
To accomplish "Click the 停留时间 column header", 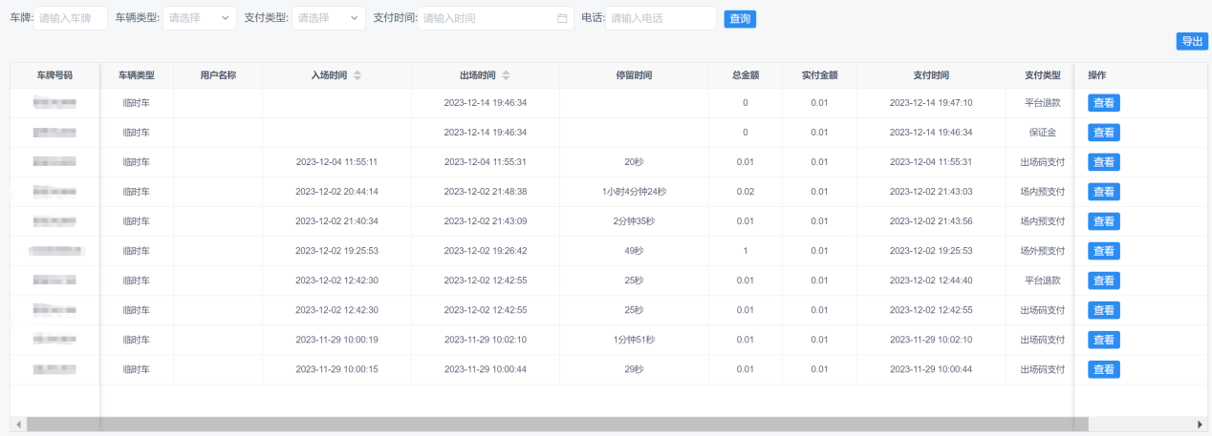I will click(x=634, y=75).
